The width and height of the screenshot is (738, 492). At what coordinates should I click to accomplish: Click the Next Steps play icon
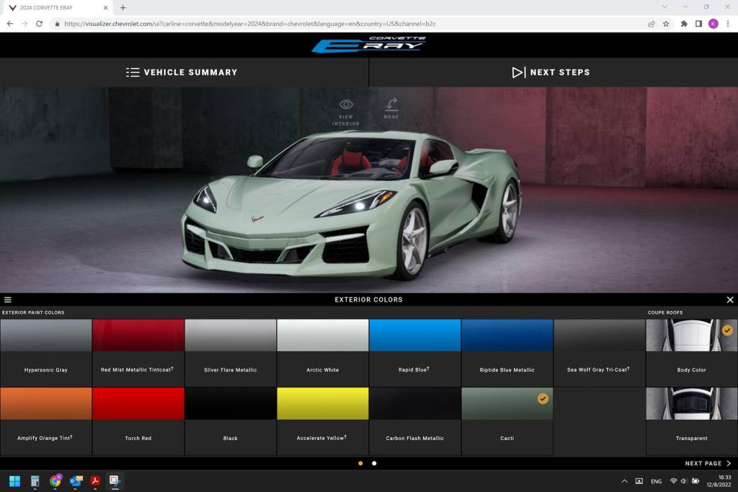(518, 72)
